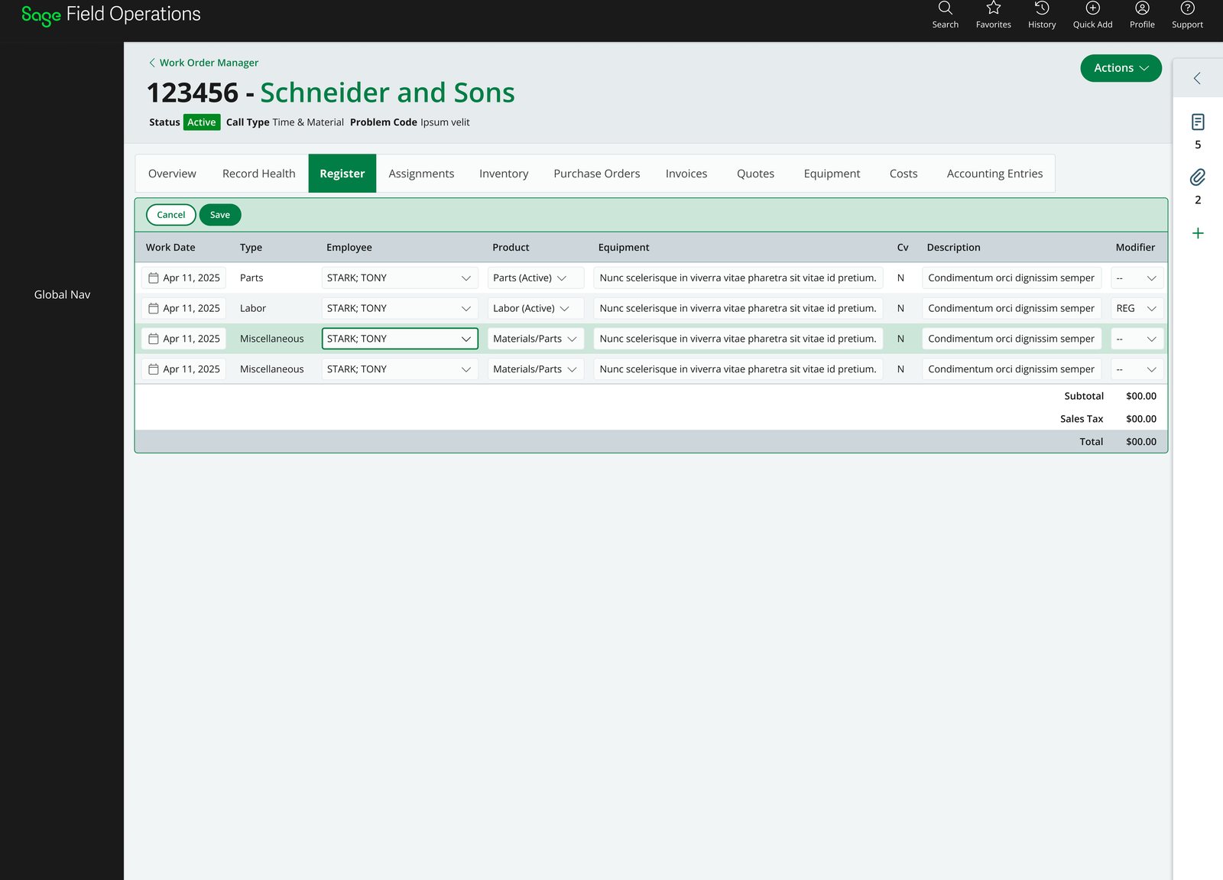Open the notes document icon in side panel
1223x880 pixels.
pyautogui.click(x=1198, y=122)
